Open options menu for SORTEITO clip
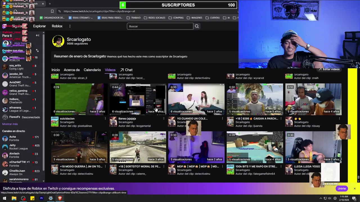Viewport: 360px width, 202px height. pyautogui.click(x=164, y=167)
